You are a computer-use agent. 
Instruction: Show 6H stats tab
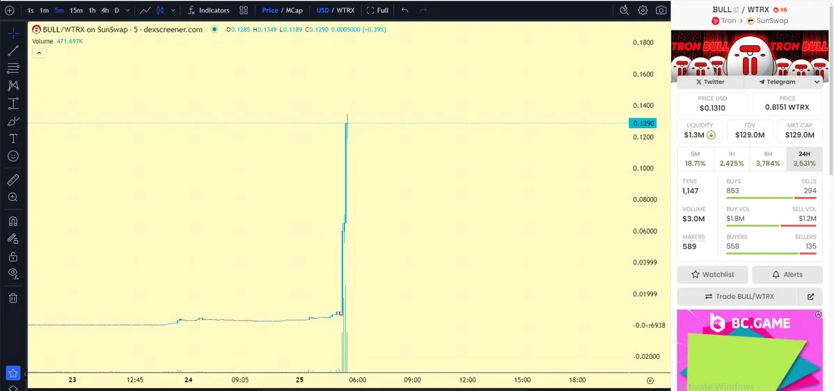(768, 159)
